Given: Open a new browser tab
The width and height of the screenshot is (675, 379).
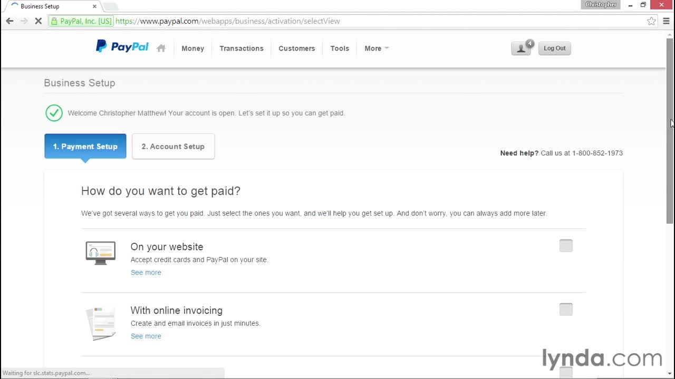Looking at the screenshot, I should (x=111, y=6).
